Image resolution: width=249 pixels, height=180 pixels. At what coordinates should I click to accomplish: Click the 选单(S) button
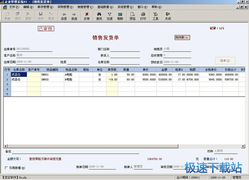point(225,61)
